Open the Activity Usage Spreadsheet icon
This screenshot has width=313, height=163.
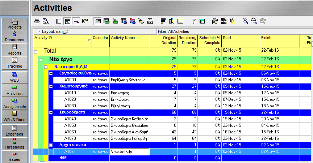tap(107, 21)
